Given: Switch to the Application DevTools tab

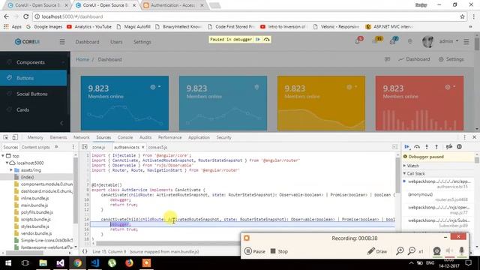Looking at the screenshot, I should coord(199,137).
